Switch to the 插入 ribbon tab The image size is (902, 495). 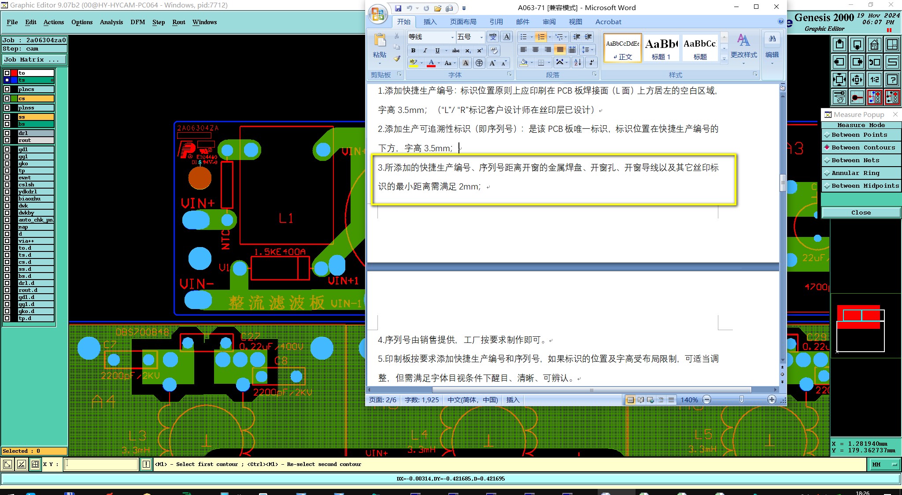point(430,22)
